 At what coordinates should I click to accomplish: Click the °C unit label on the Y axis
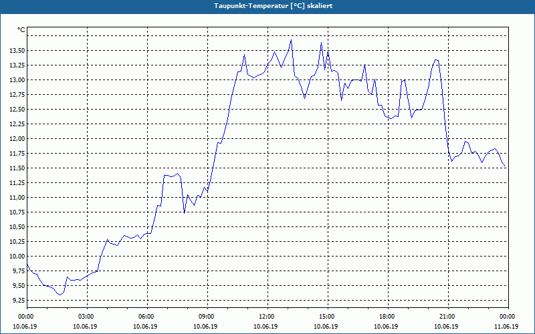21,30
